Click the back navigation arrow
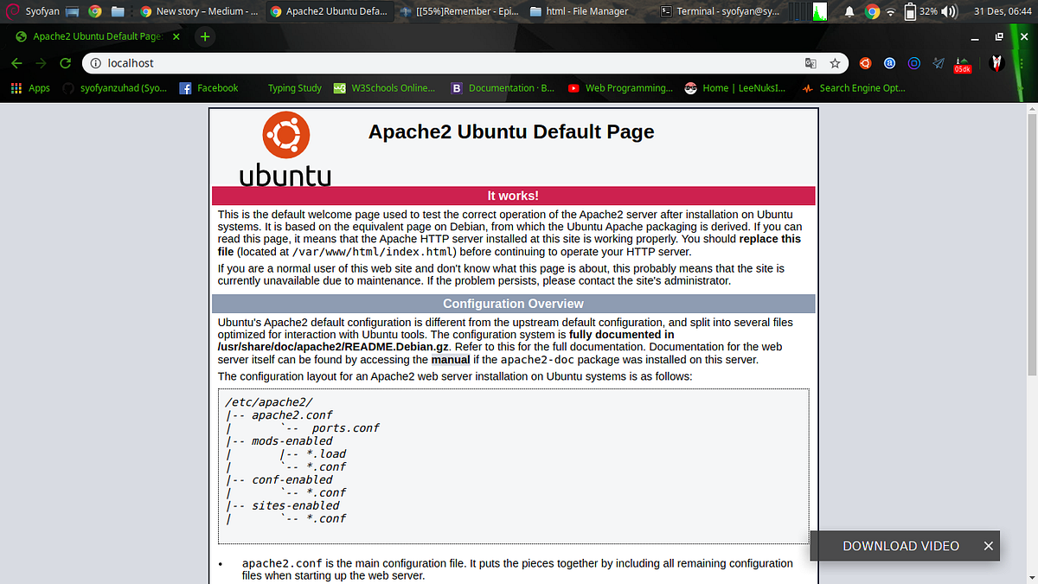This screenshot has height=584, width=1038. [x=16, y=63]
